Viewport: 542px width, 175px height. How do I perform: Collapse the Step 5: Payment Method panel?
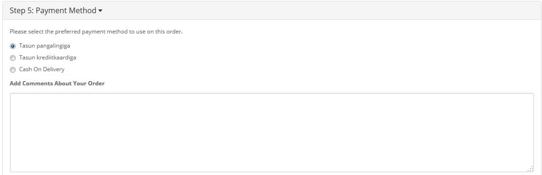56,11
